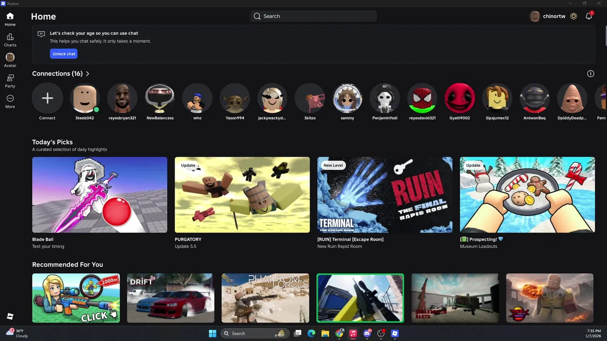Click 'Museum Loadouts' subtitle
This screenshot has height=341, width=607.
click(x=478, y=246)
